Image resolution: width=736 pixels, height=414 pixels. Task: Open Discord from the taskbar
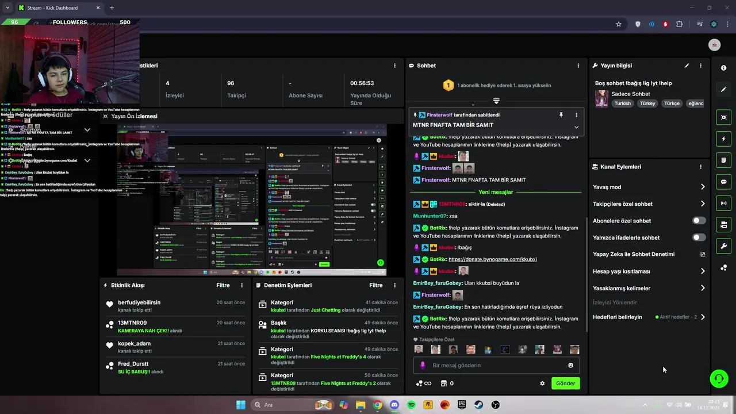394,405
